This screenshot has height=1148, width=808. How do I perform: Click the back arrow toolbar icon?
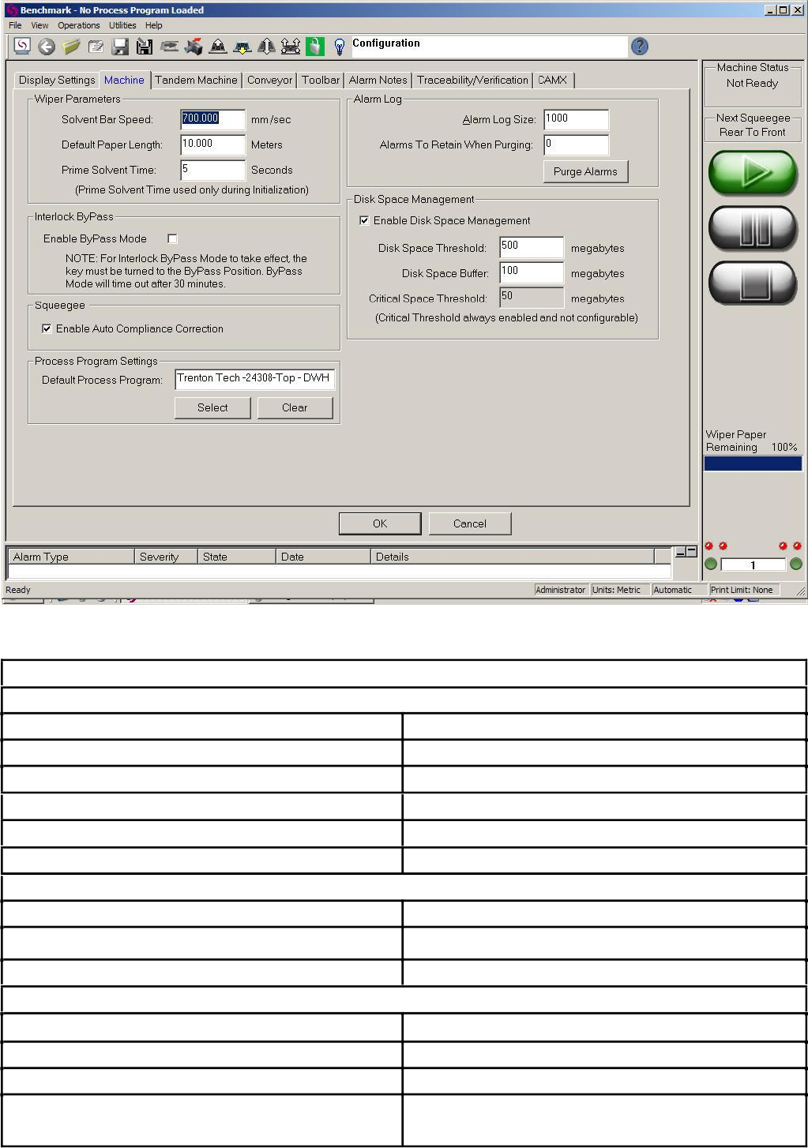(47, 47)
